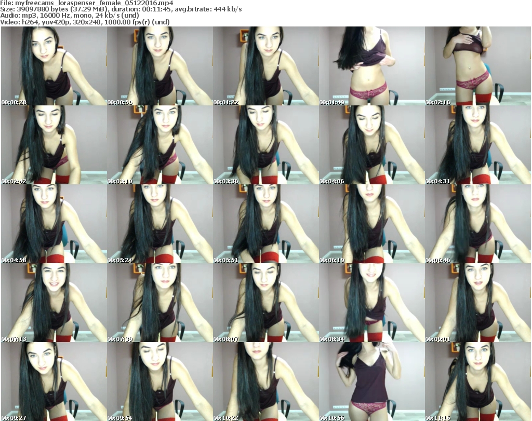Click the 00:10:22 frame
Screen dimensions: 532x421
coord(265,382)
